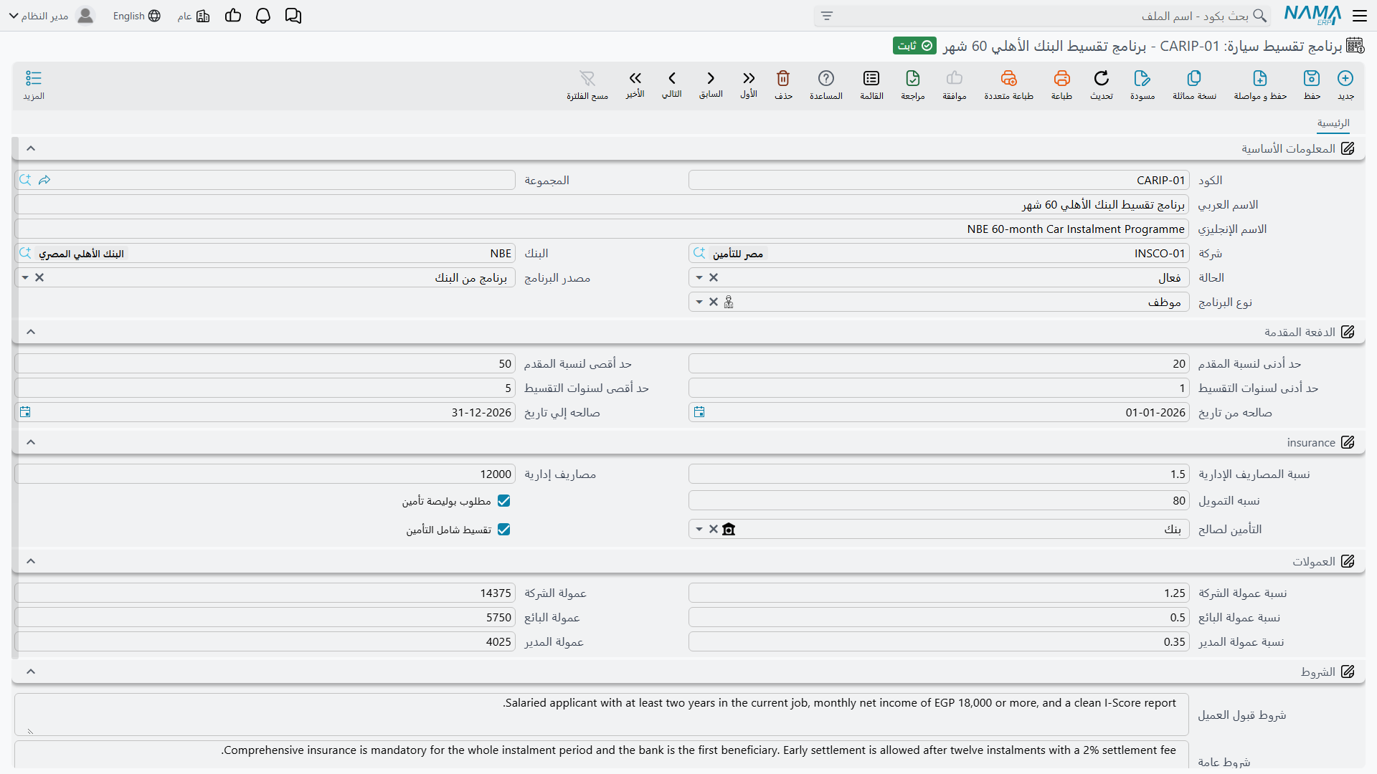Click the نسبة عمولة المدير field

[939, 641]
